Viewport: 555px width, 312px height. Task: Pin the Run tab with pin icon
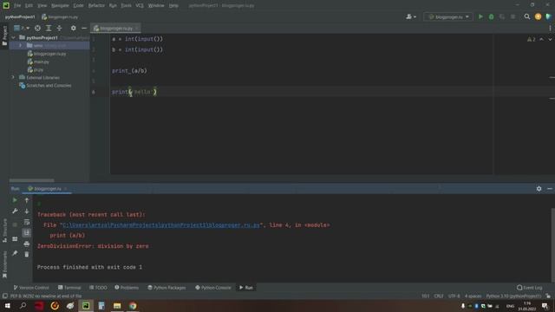pos(15,253)
